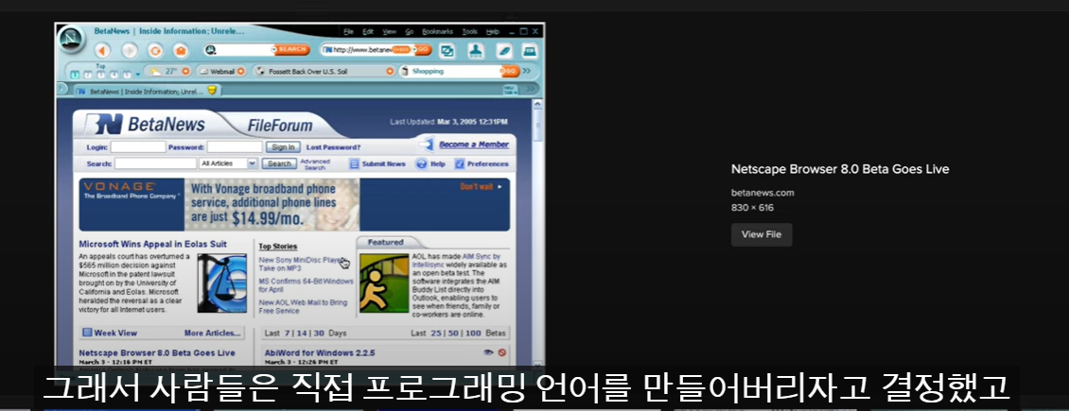This screenshot has height=411, width=1069.
Task: Switch to the FileForum tab
Action: point(279,126)
